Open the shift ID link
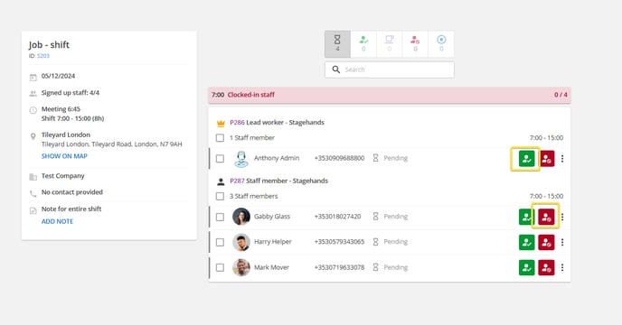The height and width of the screenshot is (325, 622). 43,56
